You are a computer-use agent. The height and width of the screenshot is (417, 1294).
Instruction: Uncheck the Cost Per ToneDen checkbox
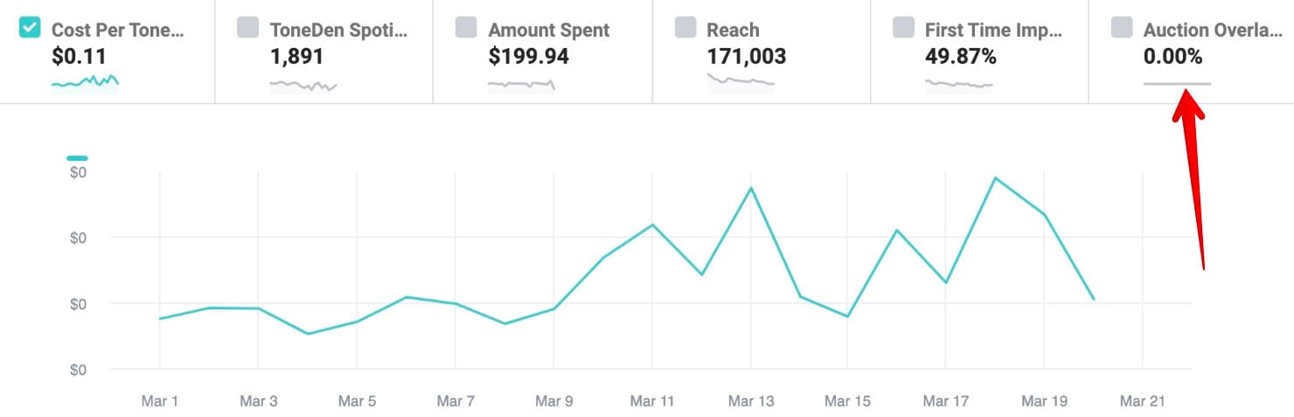tap(29, 27)
